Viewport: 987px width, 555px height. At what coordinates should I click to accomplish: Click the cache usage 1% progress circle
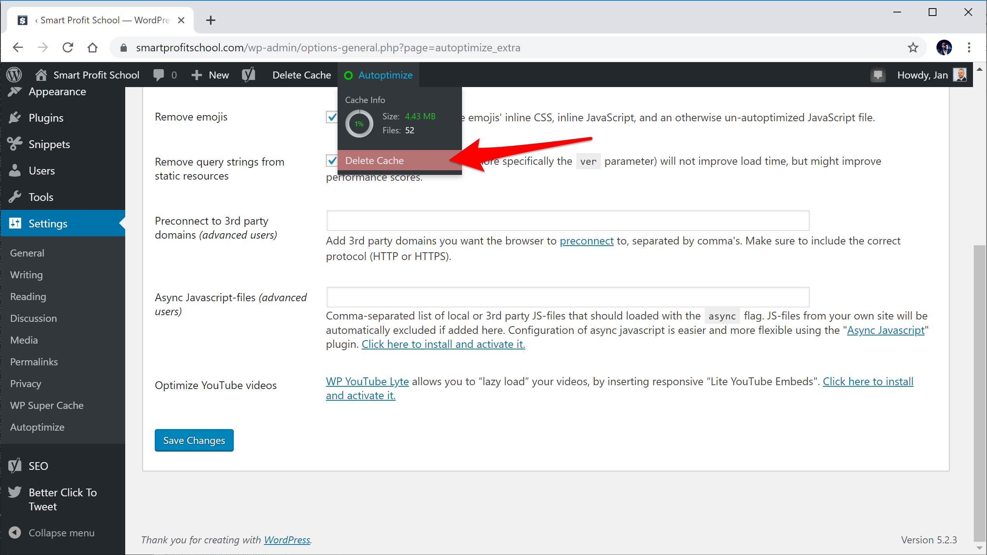tap(359, 124)
